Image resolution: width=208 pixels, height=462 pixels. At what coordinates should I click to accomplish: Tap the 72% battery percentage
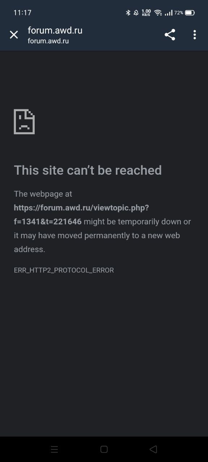(x=178, y=13)
